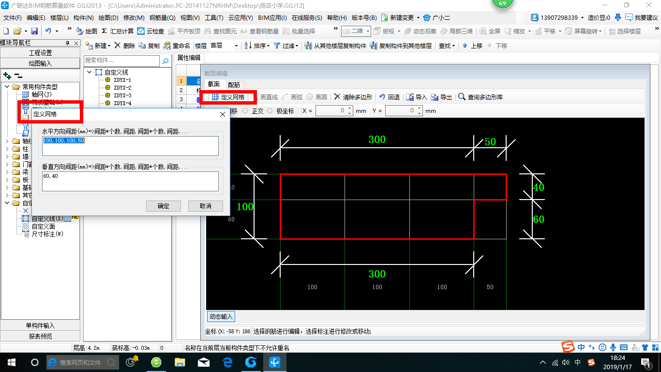
Task: Select ZDYX-3 in component list
Action: tap(122, 95)
